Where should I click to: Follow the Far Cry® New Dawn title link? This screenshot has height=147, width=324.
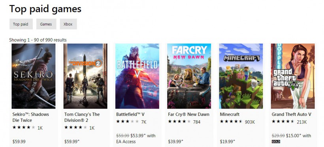tap(188, 114)
